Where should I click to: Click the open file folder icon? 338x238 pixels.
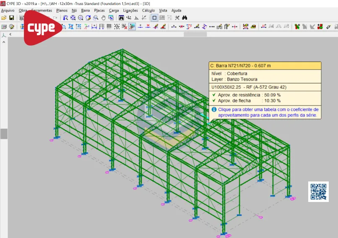pyautogui.click(x=4, y=18)
